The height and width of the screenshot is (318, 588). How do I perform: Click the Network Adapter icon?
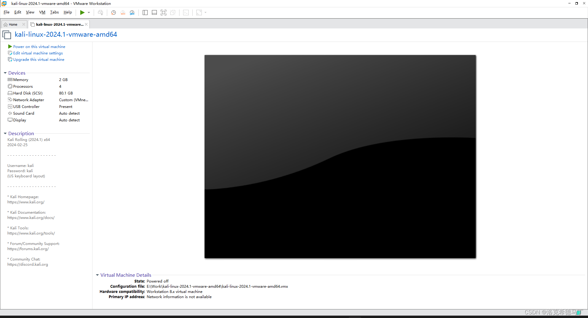(10, 100)
